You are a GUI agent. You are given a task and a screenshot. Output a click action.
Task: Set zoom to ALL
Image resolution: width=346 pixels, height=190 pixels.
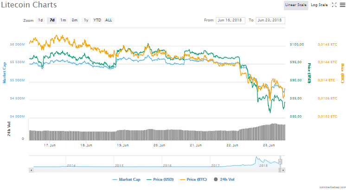point(109,20)
